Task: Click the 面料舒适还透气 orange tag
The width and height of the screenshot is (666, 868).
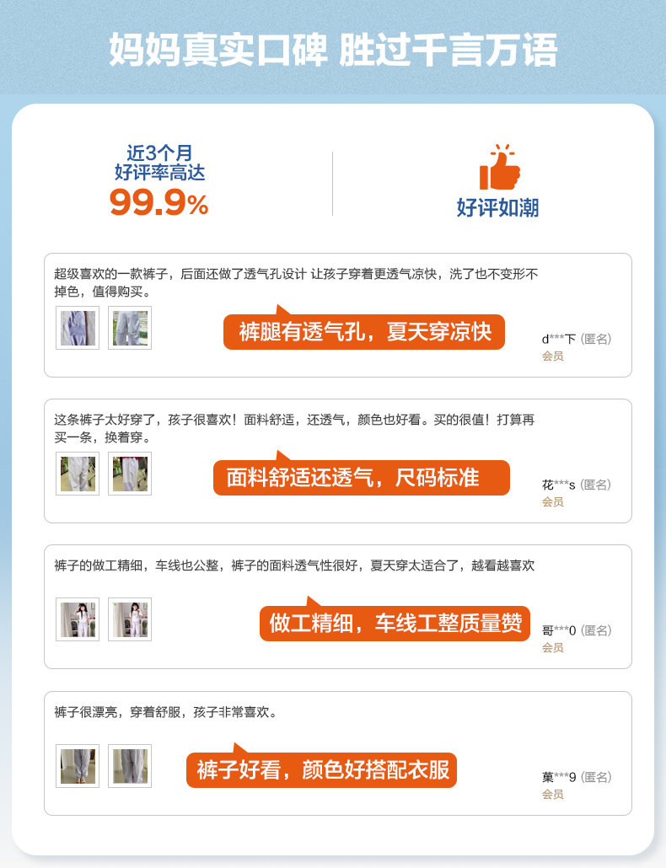Action: point(362,478)
